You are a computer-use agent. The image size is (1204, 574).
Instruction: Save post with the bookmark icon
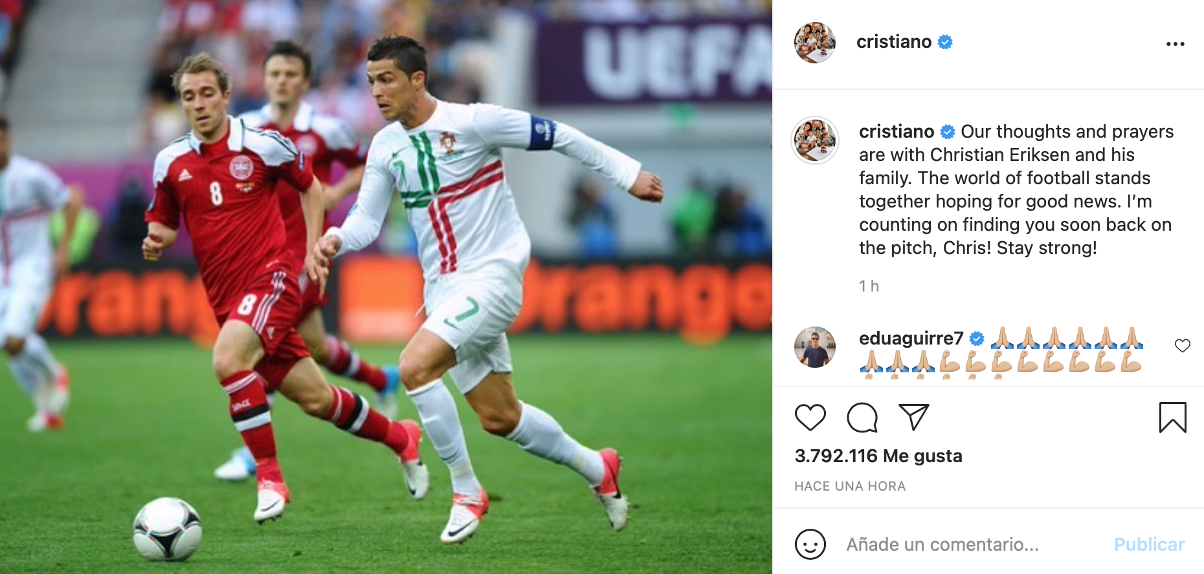point(1172,418)
